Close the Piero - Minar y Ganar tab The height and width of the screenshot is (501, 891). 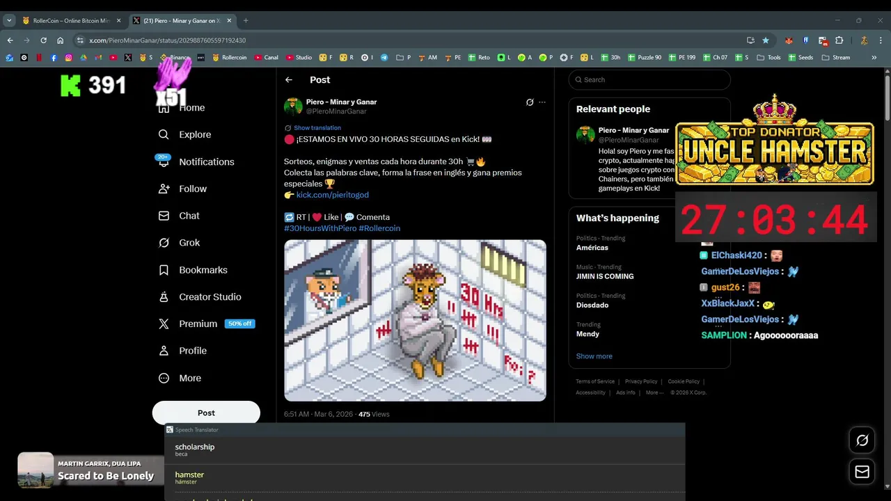click(229, 21)
